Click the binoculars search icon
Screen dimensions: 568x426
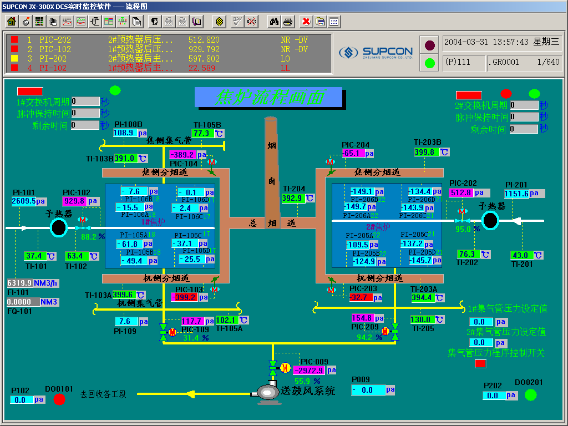tap(273, 22)
